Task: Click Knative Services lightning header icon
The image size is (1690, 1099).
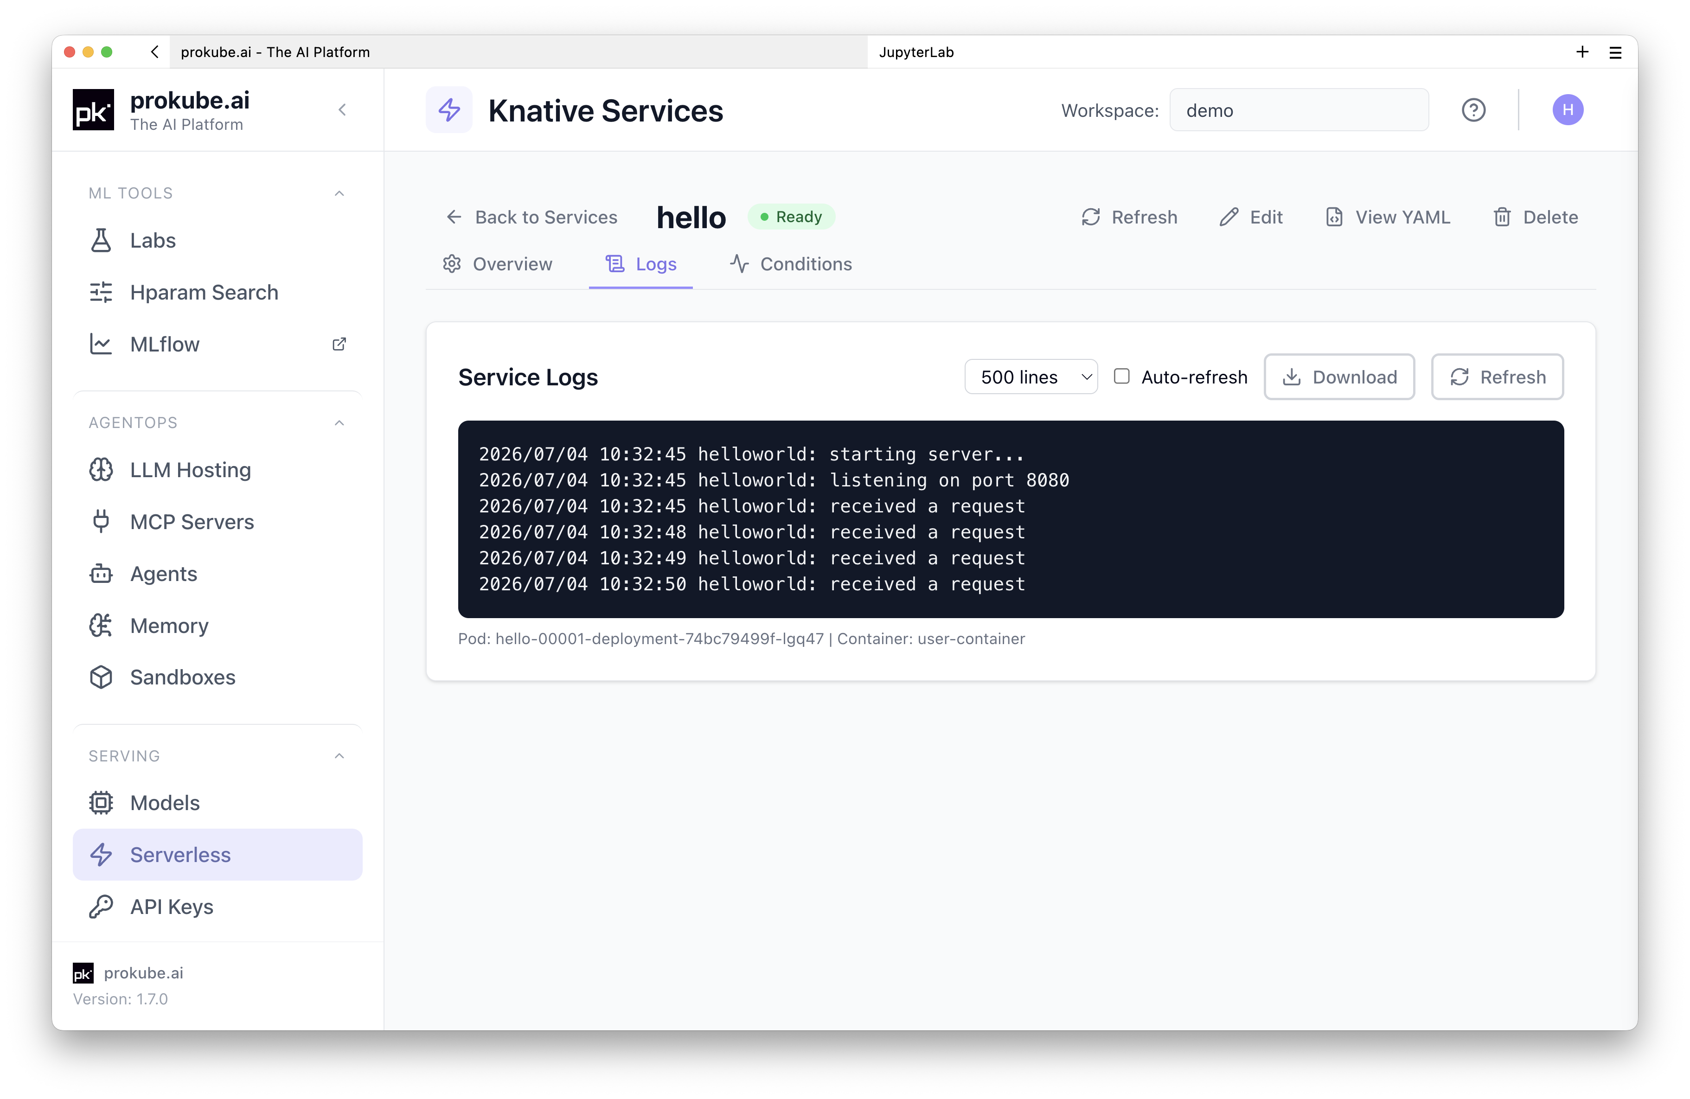Action: (449, 110)
